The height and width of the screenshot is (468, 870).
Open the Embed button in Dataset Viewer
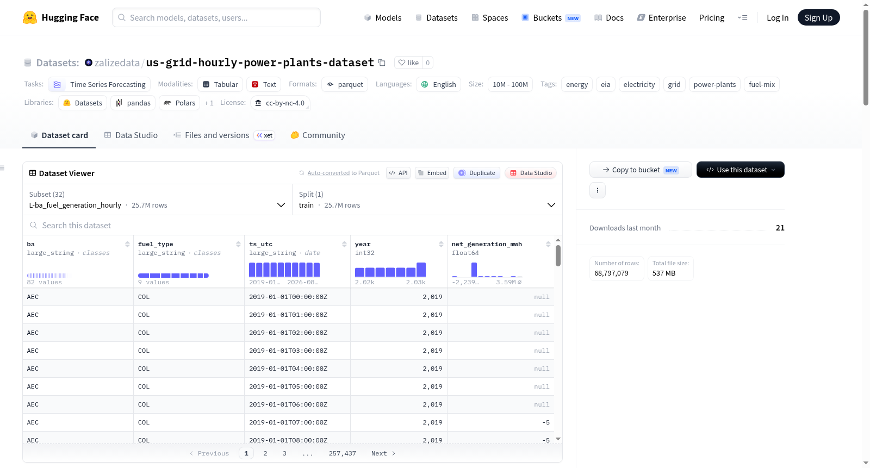point(432,173)
